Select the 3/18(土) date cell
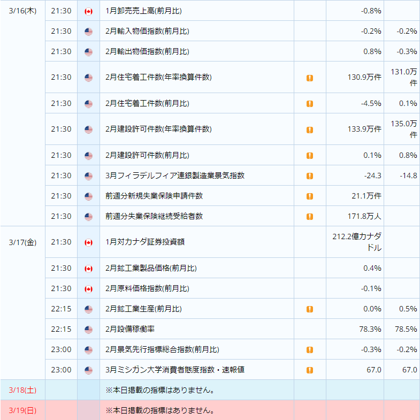420x420 pixels. point(23,390)
